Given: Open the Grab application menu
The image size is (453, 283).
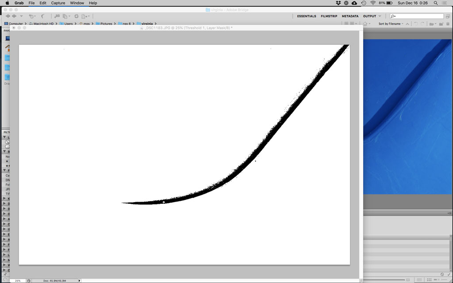Looking at the screenshot, I should [19, 3].
